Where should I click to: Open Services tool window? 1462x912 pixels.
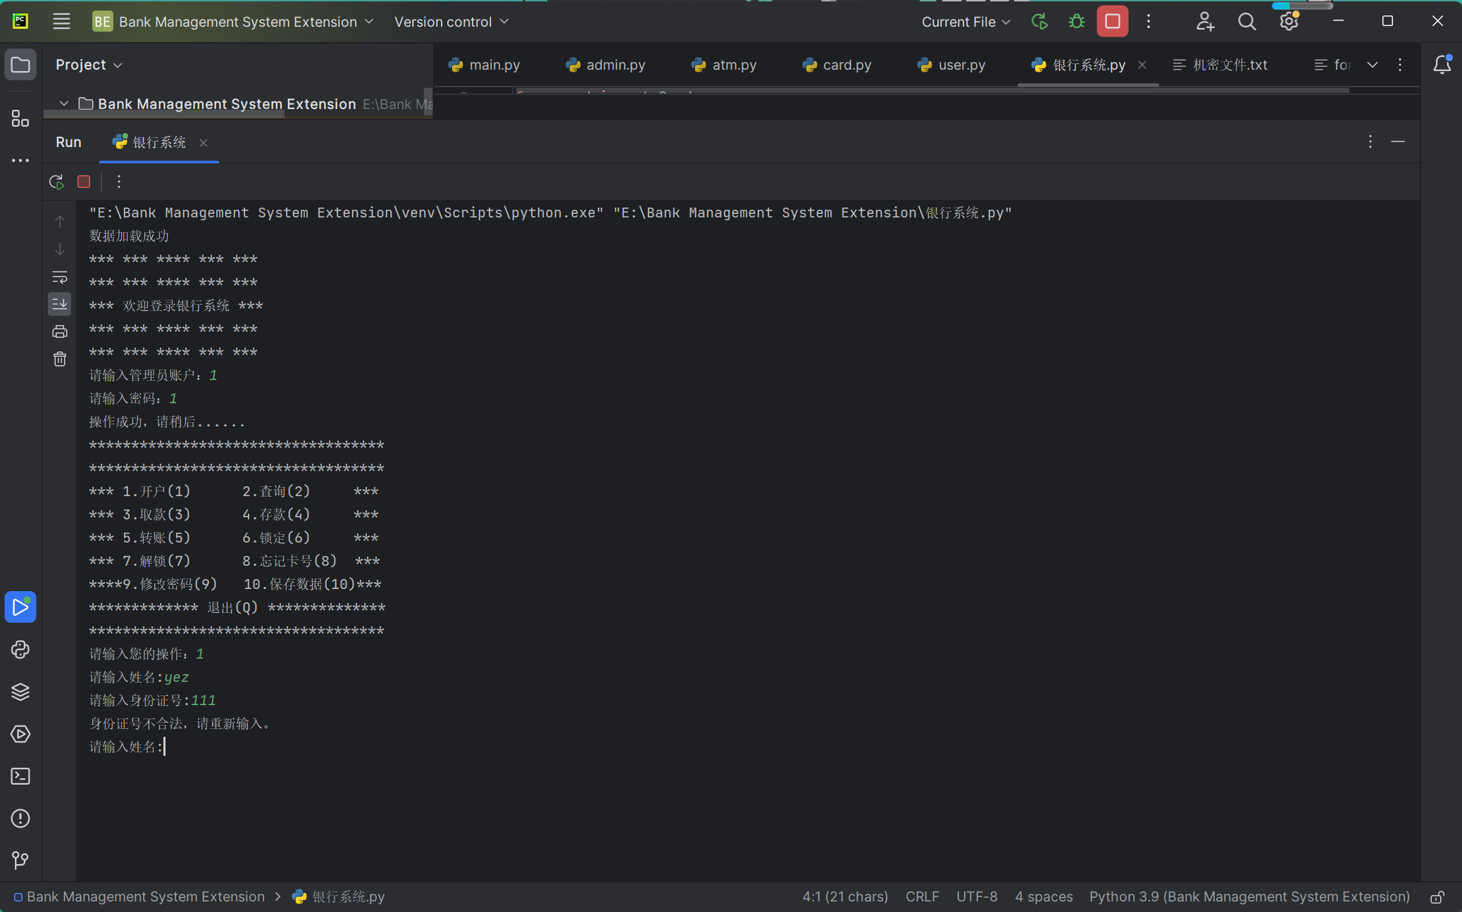20,734
